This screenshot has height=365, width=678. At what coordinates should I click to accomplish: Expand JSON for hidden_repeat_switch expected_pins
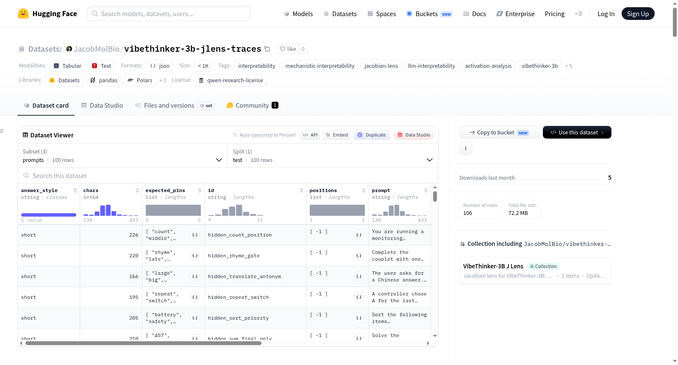pos(195,297)
